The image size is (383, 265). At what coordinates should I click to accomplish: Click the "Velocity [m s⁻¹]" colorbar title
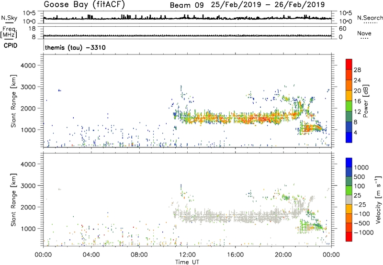point(378,199)
